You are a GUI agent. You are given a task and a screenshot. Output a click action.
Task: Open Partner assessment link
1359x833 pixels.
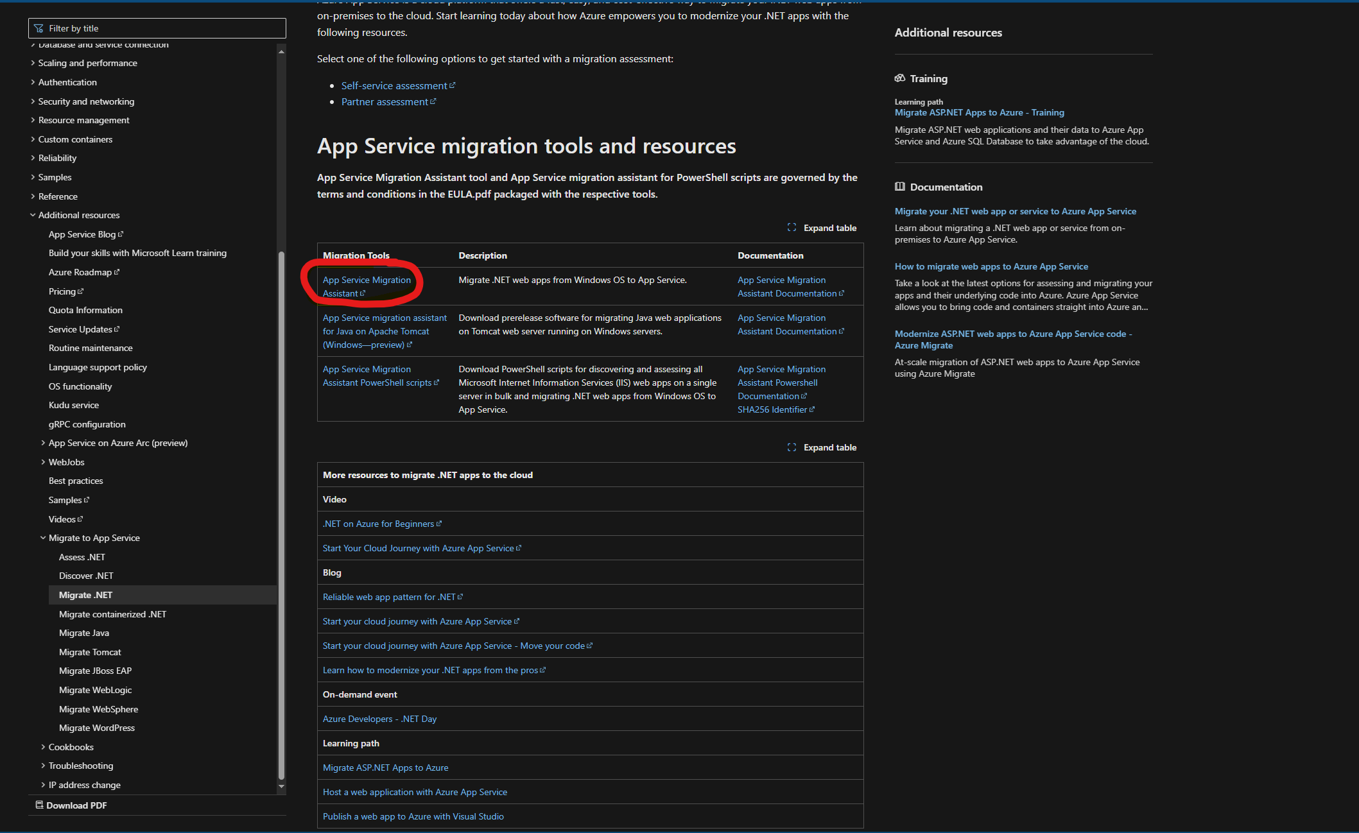(385, 102)
